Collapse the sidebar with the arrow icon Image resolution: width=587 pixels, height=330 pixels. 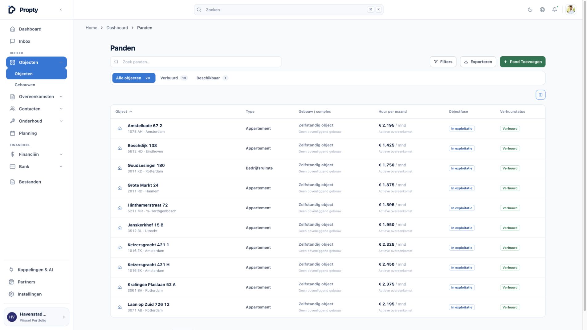[x=61, y=10]
